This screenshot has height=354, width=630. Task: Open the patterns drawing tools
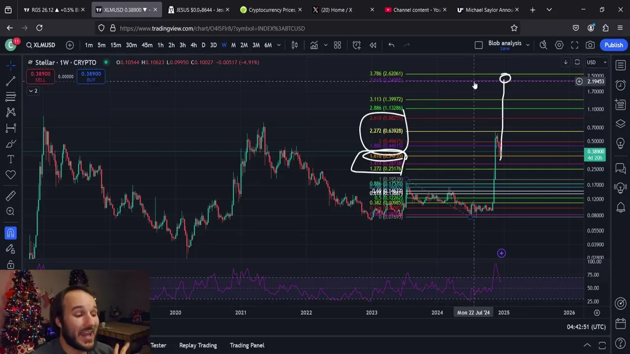click(x=10, y=112)
